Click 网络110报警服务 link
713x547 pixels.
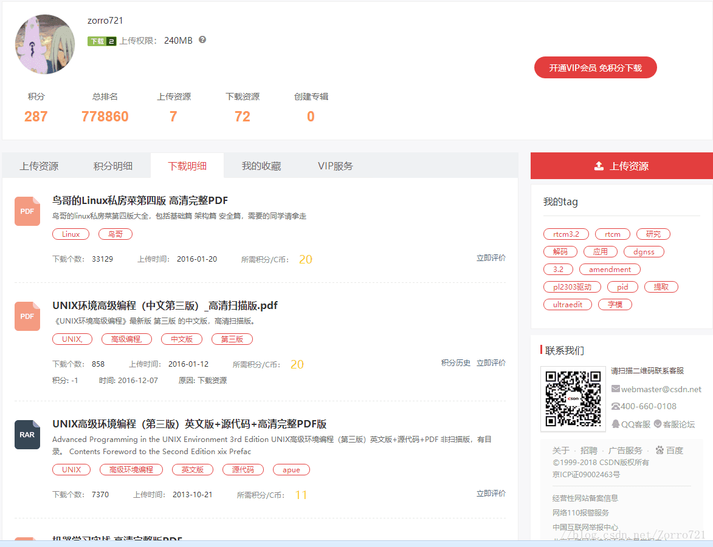580,512
